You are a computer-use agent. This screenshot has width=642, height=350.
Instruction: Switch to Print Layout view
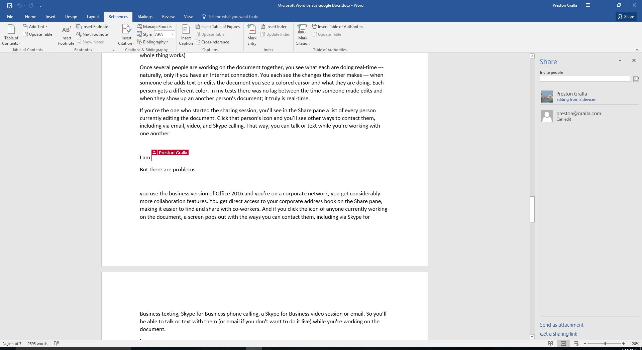tap(563, 343)
